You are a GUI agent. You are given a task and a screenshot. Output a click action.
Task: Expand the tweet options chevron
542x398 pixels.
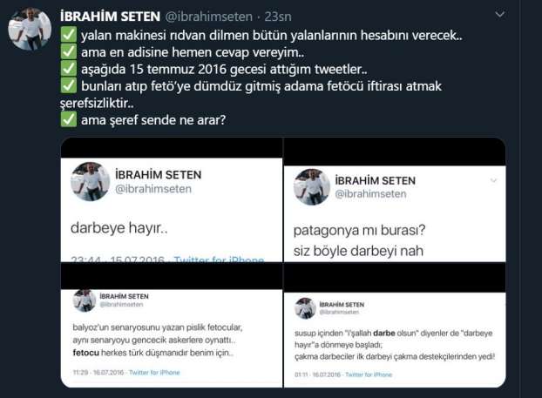coord(500,15)
